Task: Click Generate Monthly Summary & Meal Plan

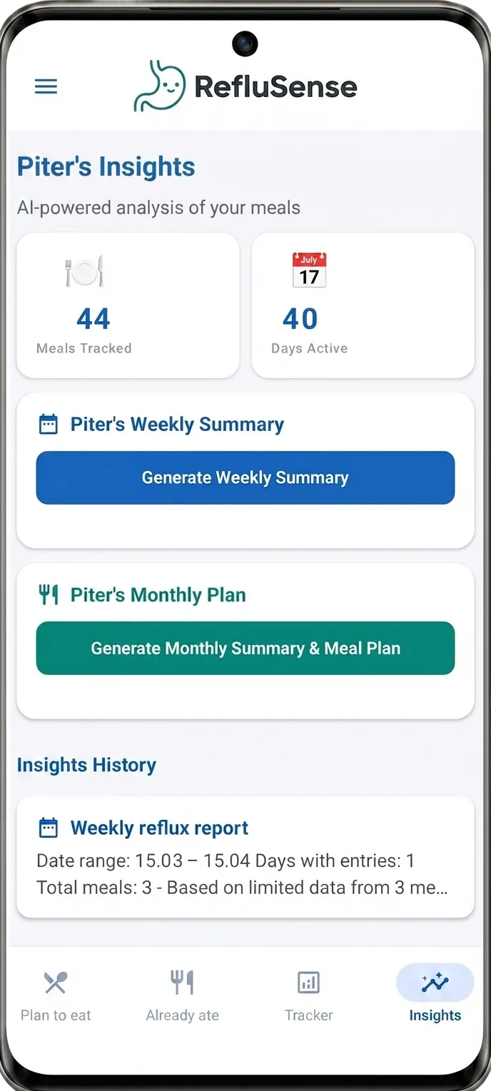Action: coord(246,648)
